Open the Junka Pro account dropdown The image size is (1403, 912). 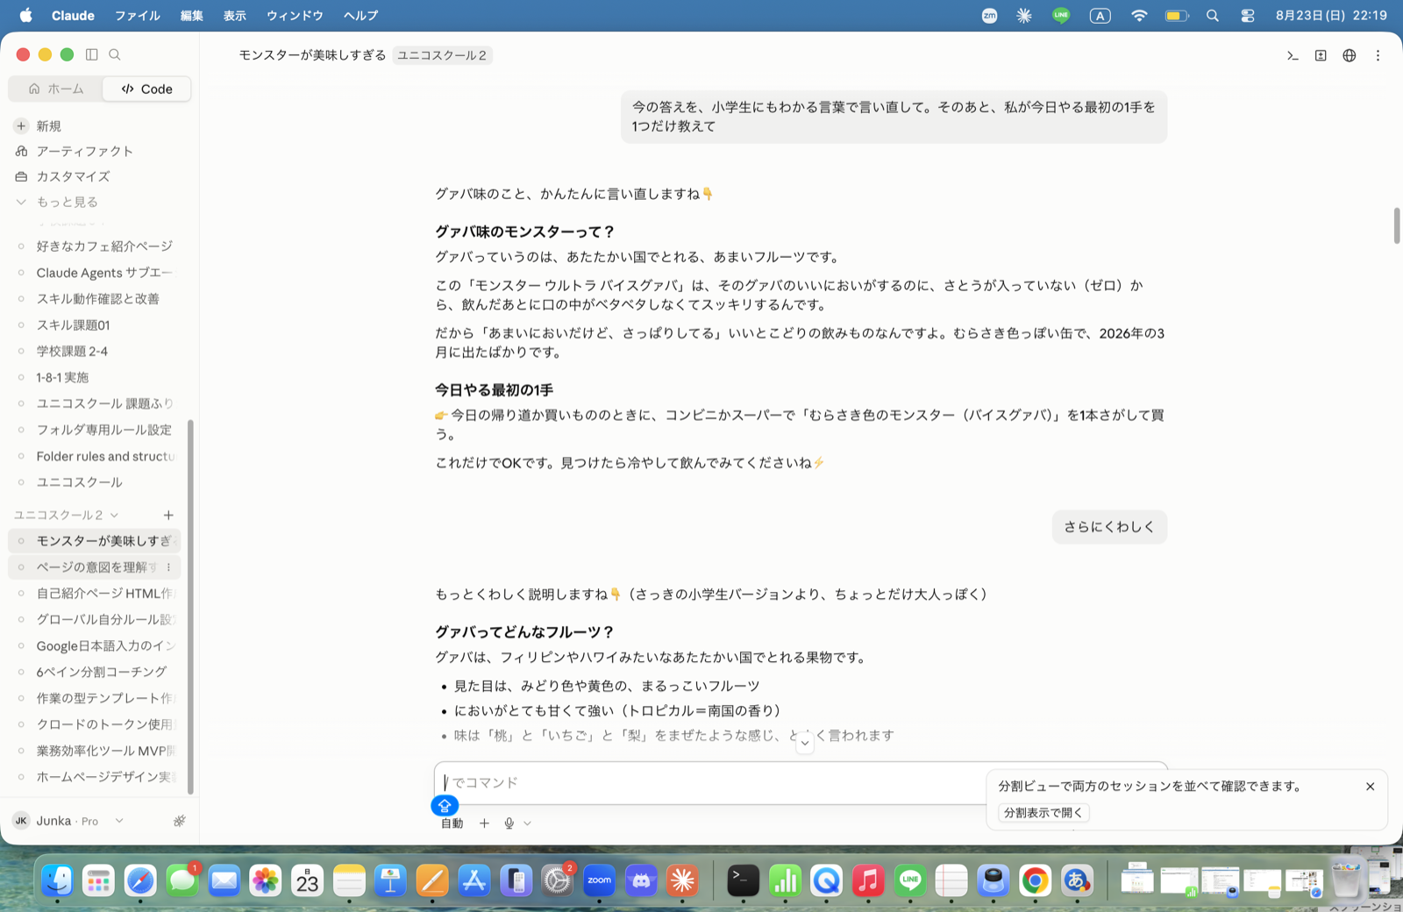[x=69, y=821]
